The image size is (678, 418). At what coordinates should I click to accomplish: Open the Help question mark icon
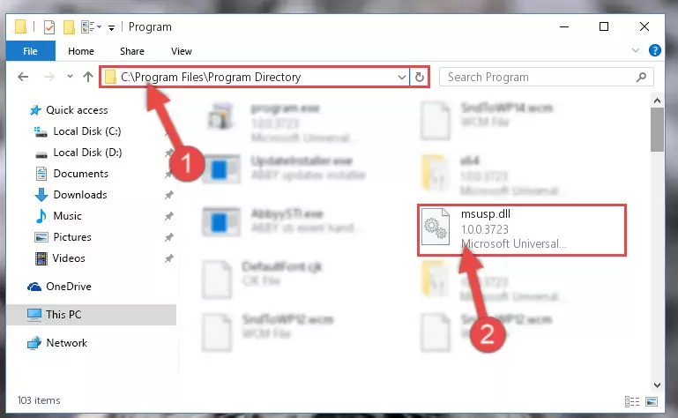click(x=655, y=50)
